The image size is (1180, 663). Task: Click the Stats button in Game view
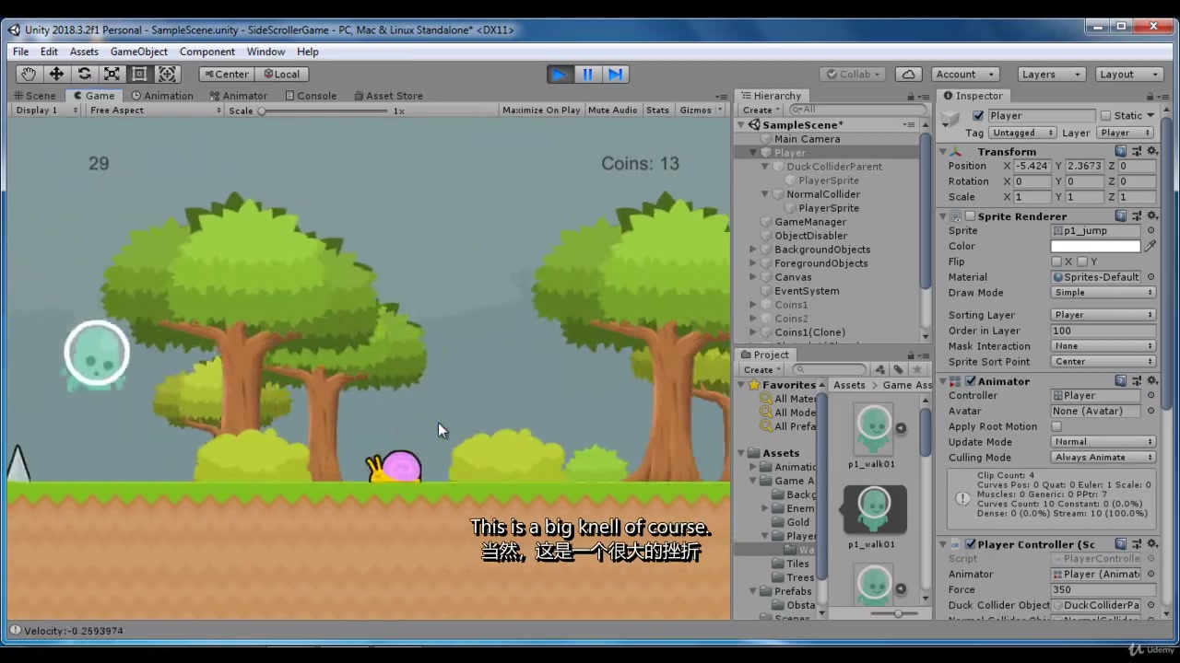[x=657, y=110]
